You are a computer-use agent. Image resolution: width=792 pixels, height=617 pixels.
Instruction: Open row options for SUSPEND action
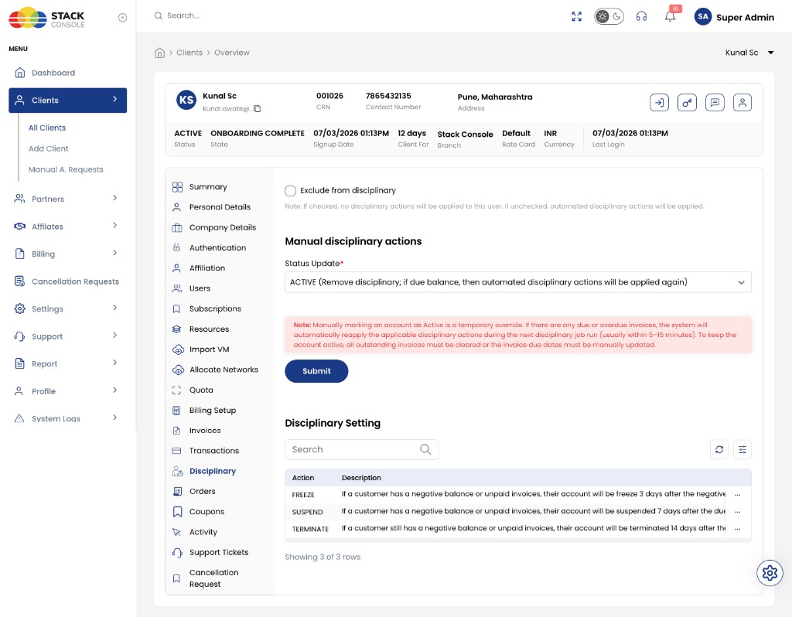(737, 512)
